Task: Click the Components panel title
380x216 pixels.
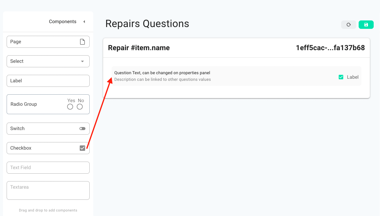Action: pos(63,22)
